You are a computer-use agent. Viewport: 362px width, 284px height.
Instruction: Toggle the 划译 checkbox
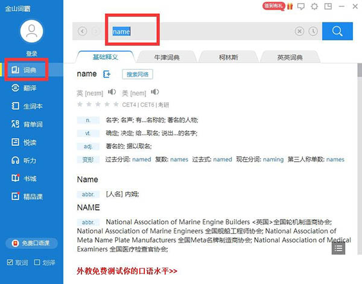tap(37, 262)
